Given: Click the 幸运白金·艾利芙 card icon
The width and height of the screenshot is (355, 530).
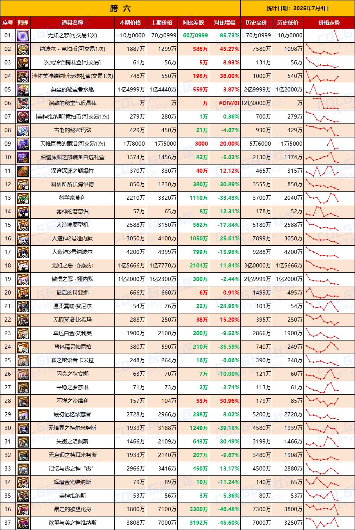Looking at the screenshot, I should (23, 334).
